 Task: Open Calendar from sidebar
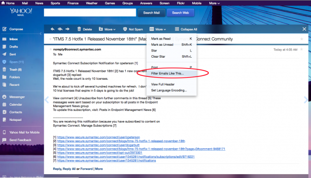(16, 104)
